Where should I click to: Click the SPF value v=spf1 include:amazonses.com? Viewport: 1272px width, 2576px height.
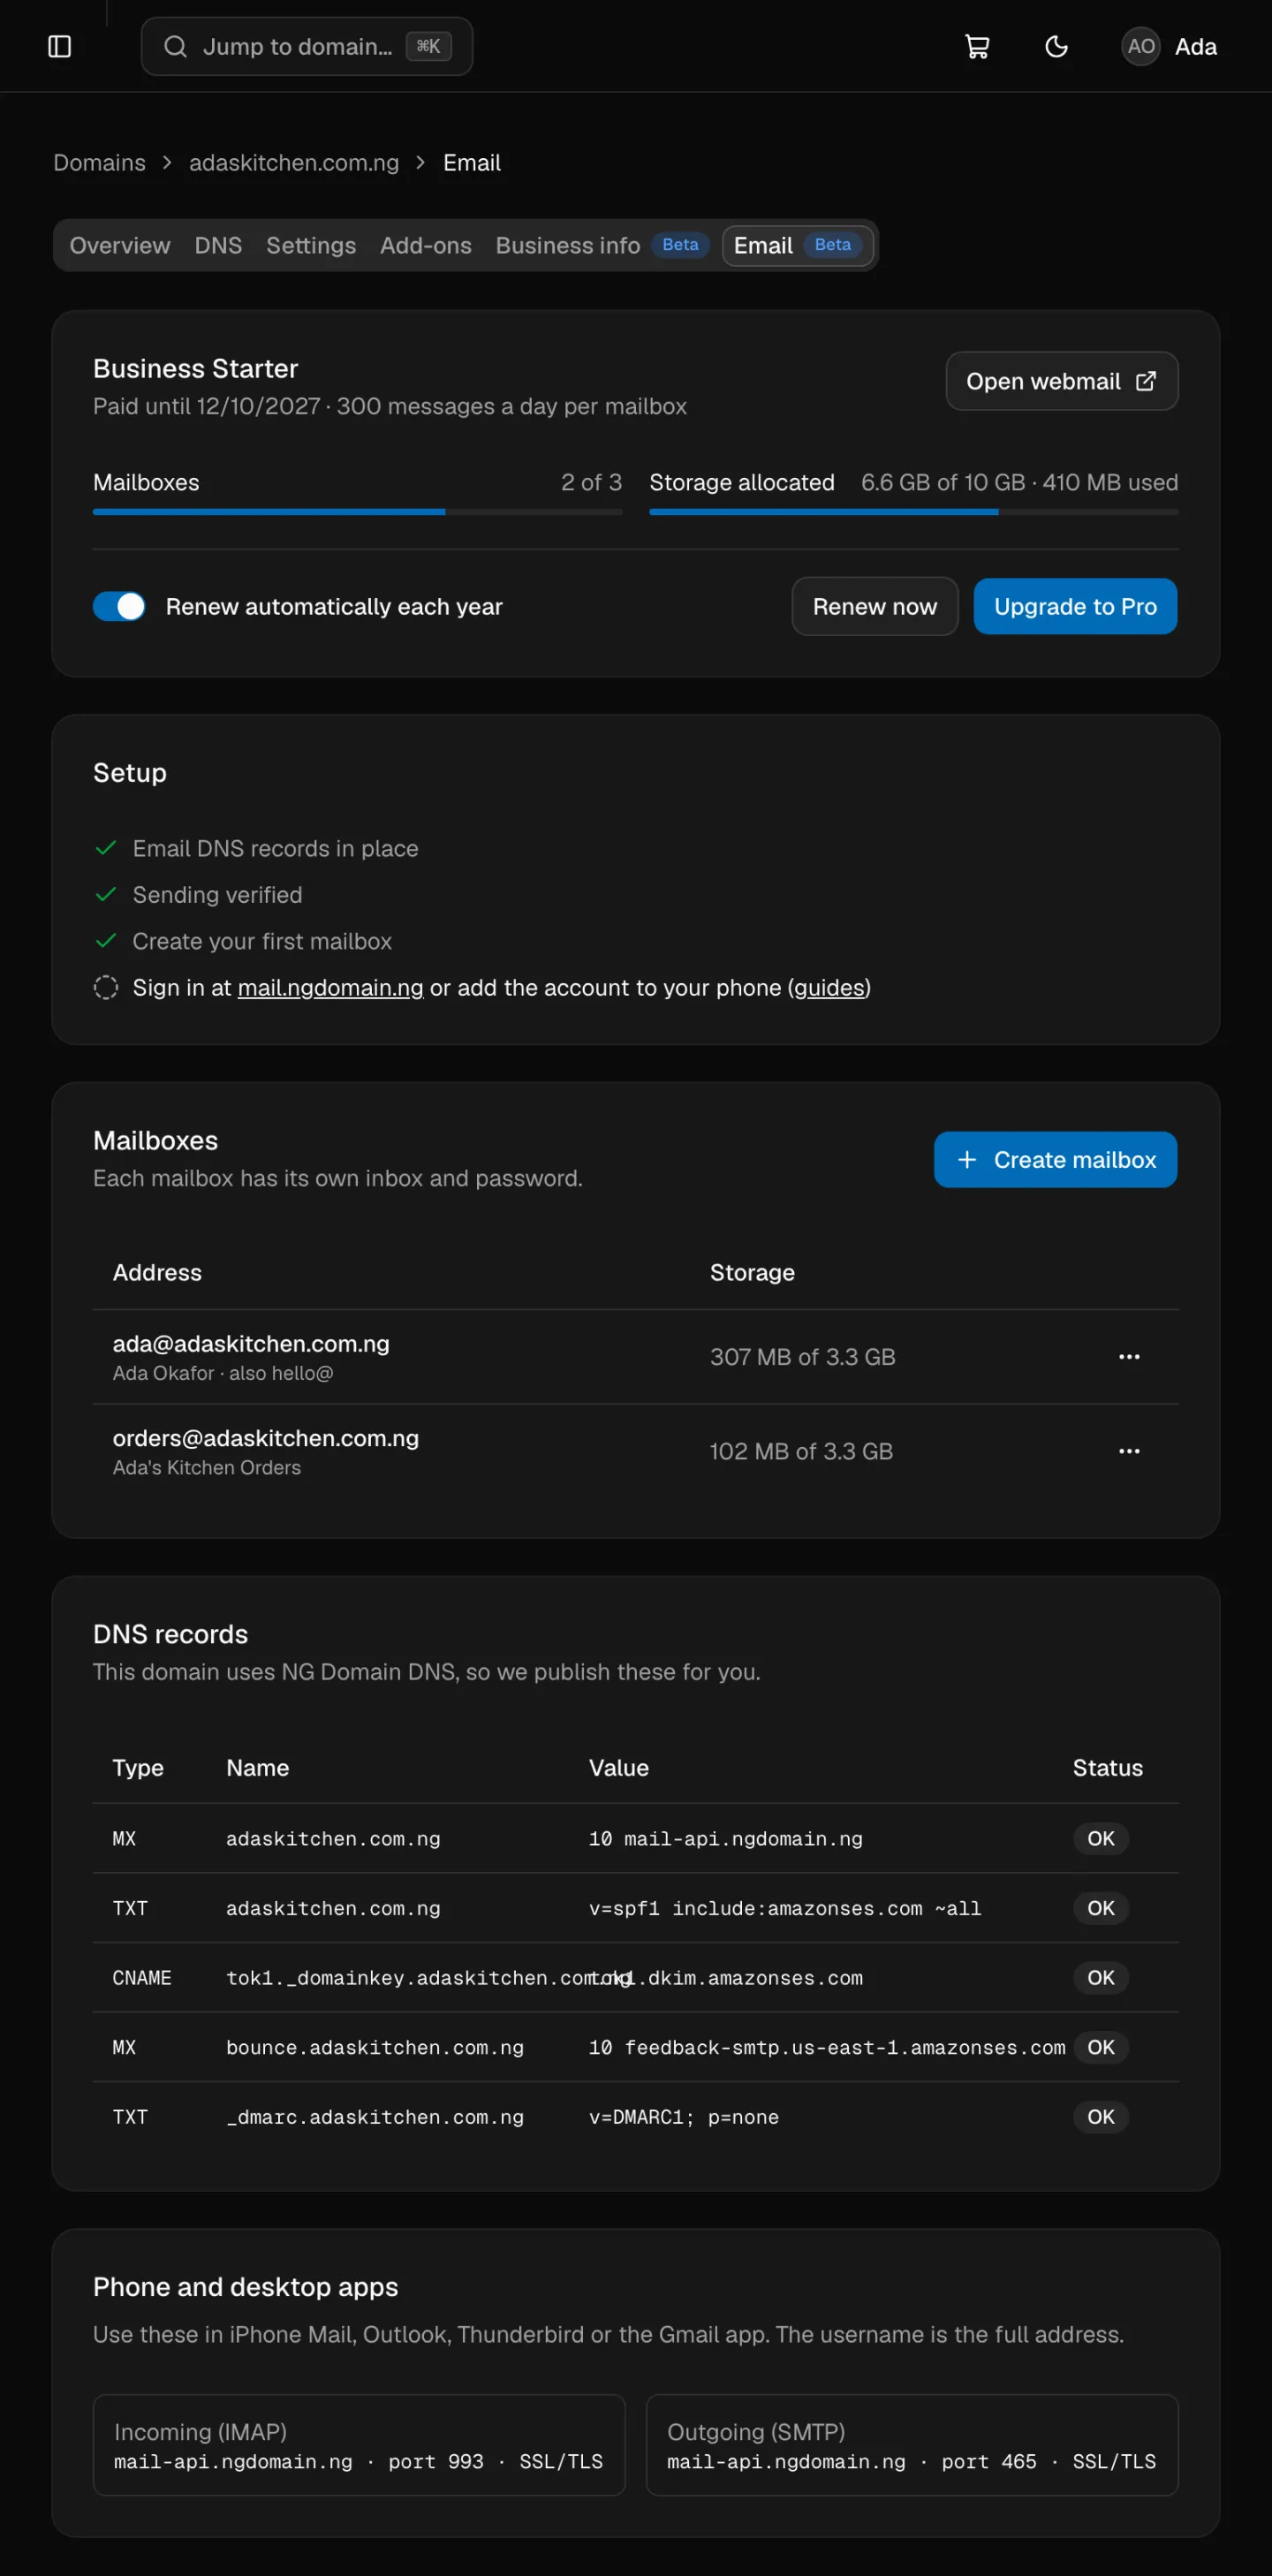coord(785,1908)
